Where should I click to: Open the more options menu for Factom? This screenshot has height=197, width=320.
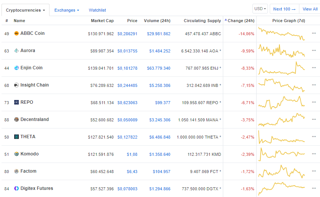pos(314,171)
